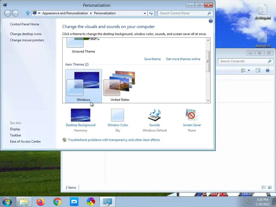276x207 pixels.
Task: Minimize the Computer window
Action: click(250, 53)
